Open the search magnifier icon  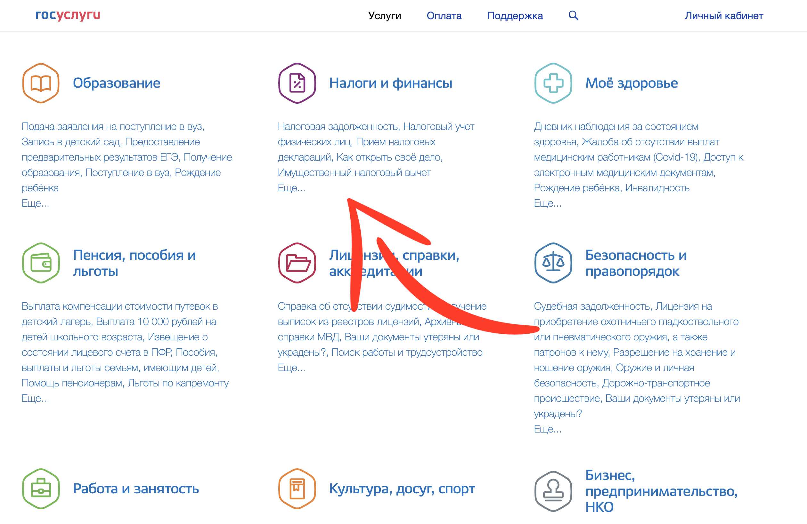tap(573, 15)
